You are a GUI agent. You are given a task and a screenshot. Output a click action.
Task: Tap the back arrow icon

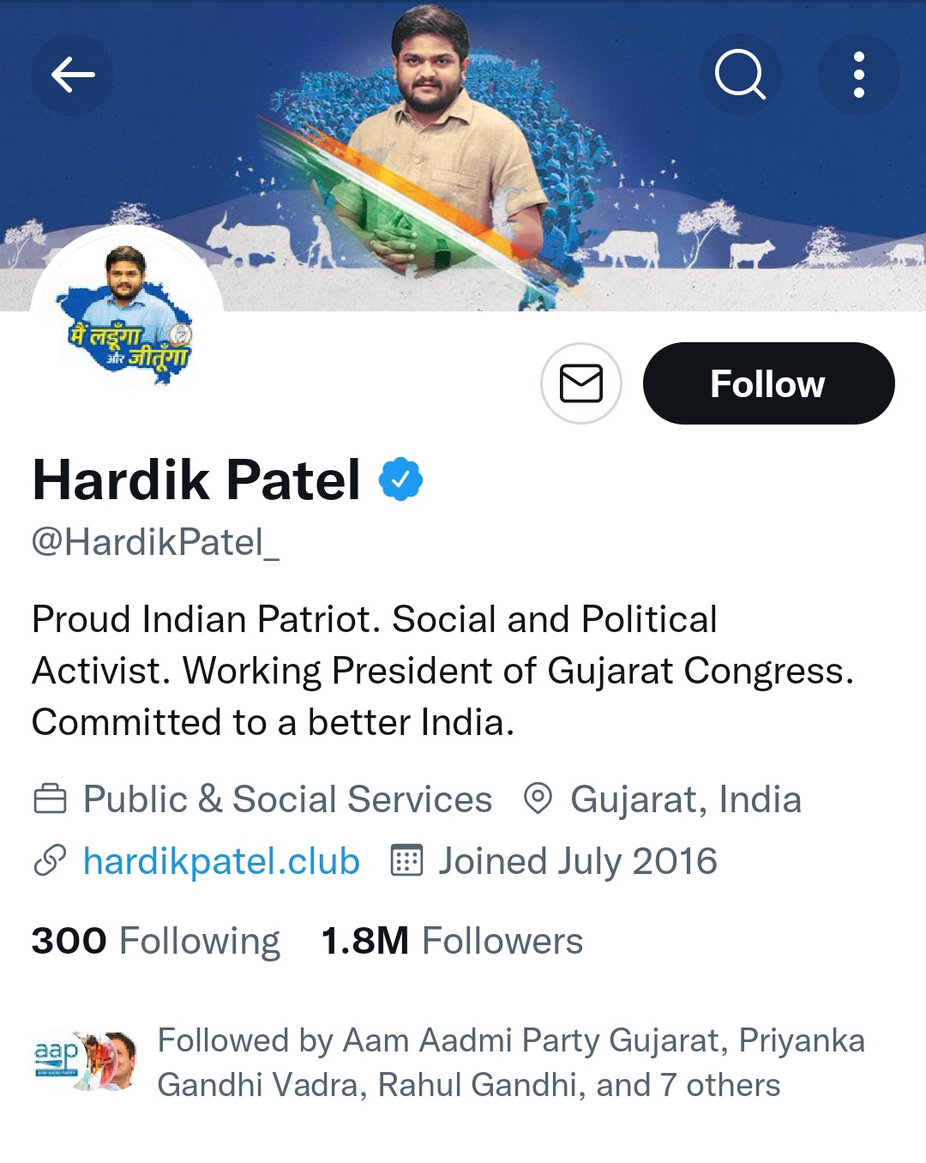click(x=72, y=75)
